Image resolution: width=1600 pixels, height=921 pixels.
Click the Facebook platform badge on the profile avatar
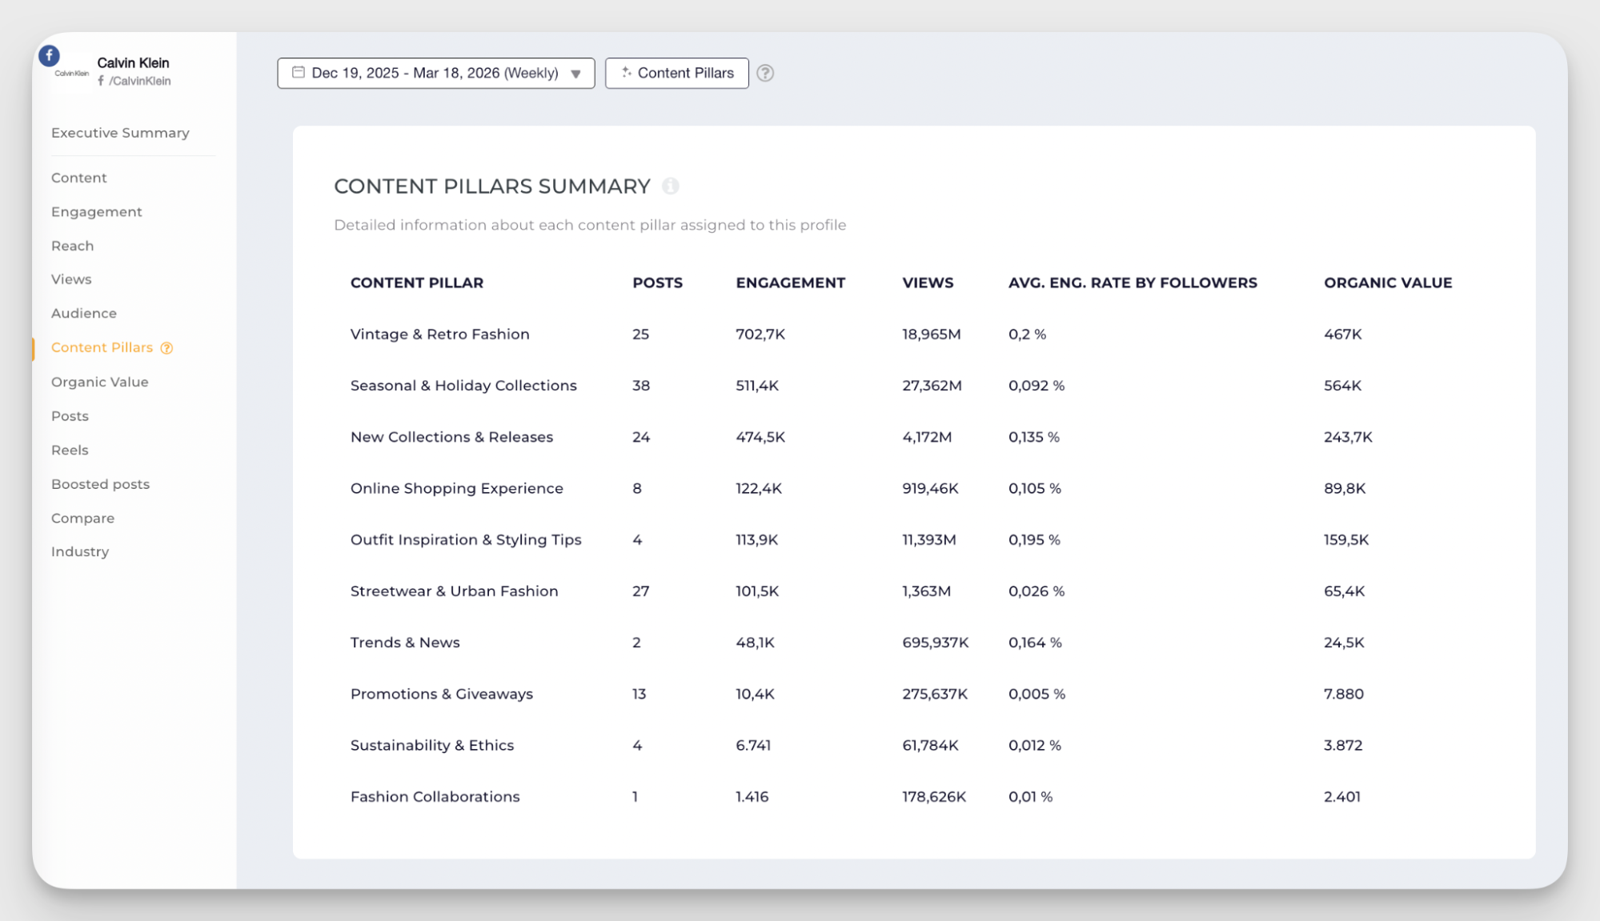(x=50, y=55)
